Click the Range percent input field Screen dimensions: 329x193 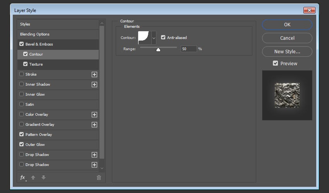[x=188, y=49]
